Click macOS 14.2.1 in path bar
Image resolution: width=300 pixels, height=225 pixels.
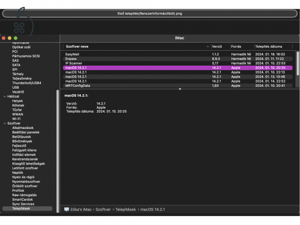(x=152, y=210)
